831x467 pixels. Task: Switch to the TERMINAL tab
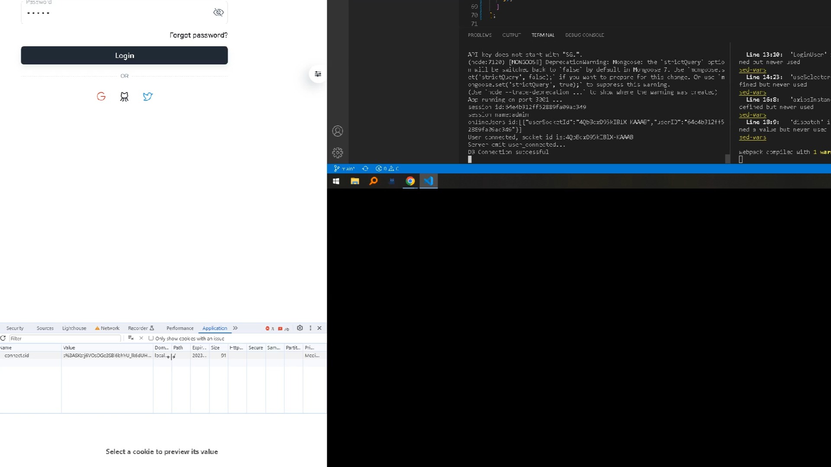[543, 35]
